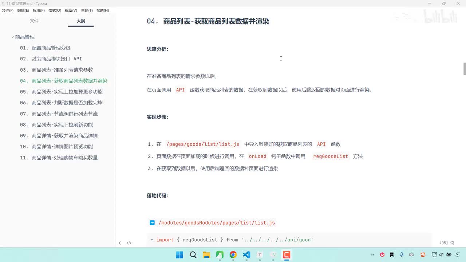This screenshot has width=466, height=262.
Task: Go to outline 06. 商品列表-判断数据是否加载完毕
Action: pos(61,103)
